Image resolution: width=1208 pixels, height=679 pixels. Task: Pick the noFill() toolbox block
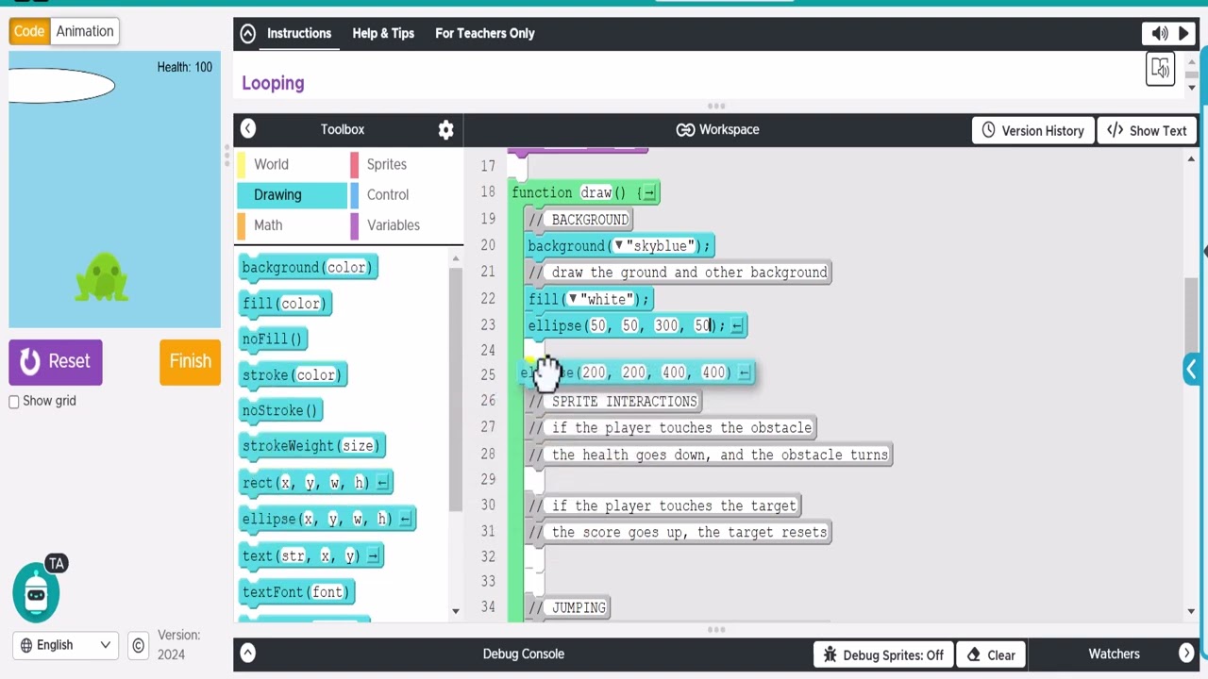tap(273, 339)
